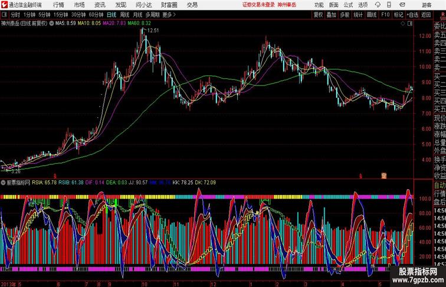Open the mobile phone icon
The image size is (446, 287).
[389, 5]
